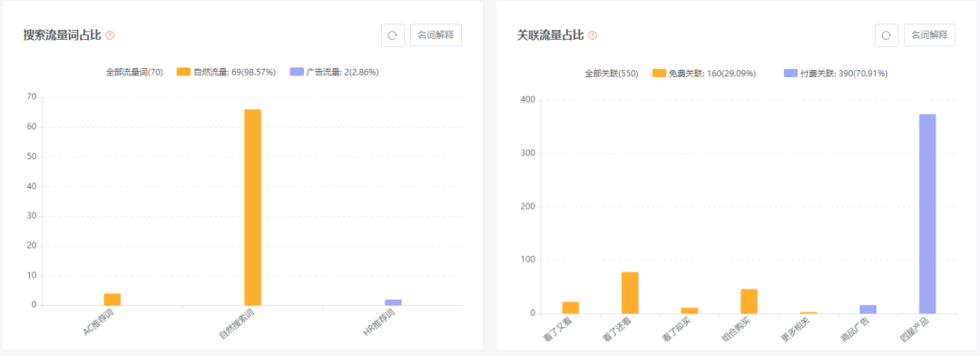
Task: Click the 自然流量: 69(98.57%) legend text
Action: pos(234,72)
